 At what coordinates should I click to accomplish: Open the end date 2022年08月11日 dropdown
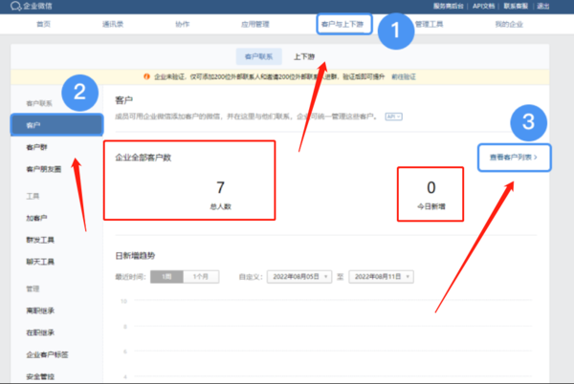coord(381,276)
